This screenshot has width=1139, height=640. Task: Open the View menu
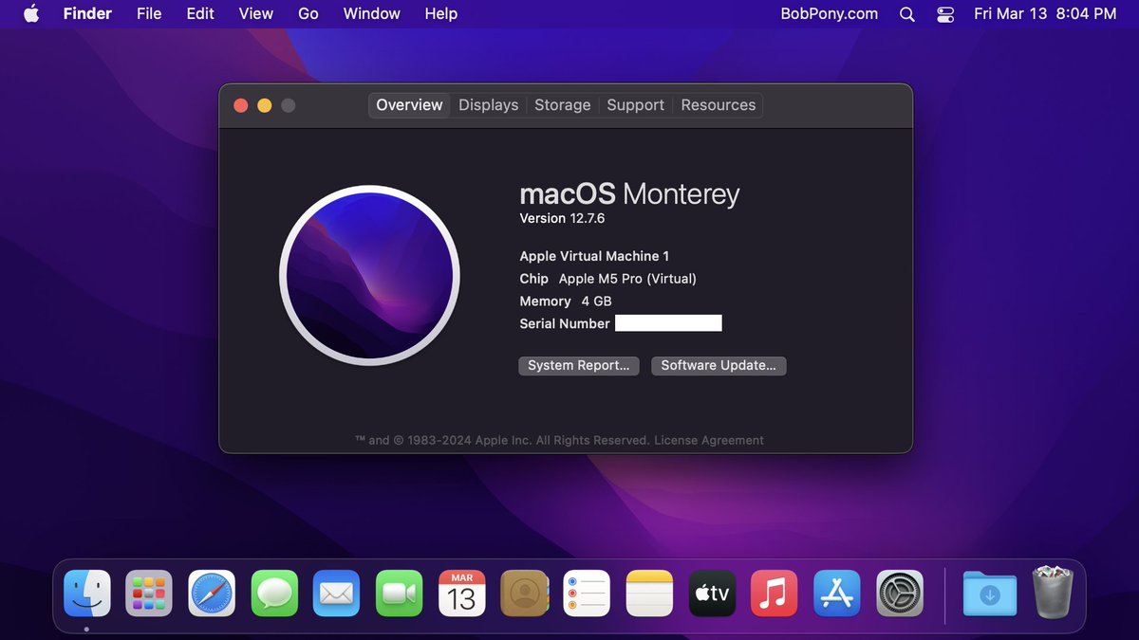pos(256,13)
